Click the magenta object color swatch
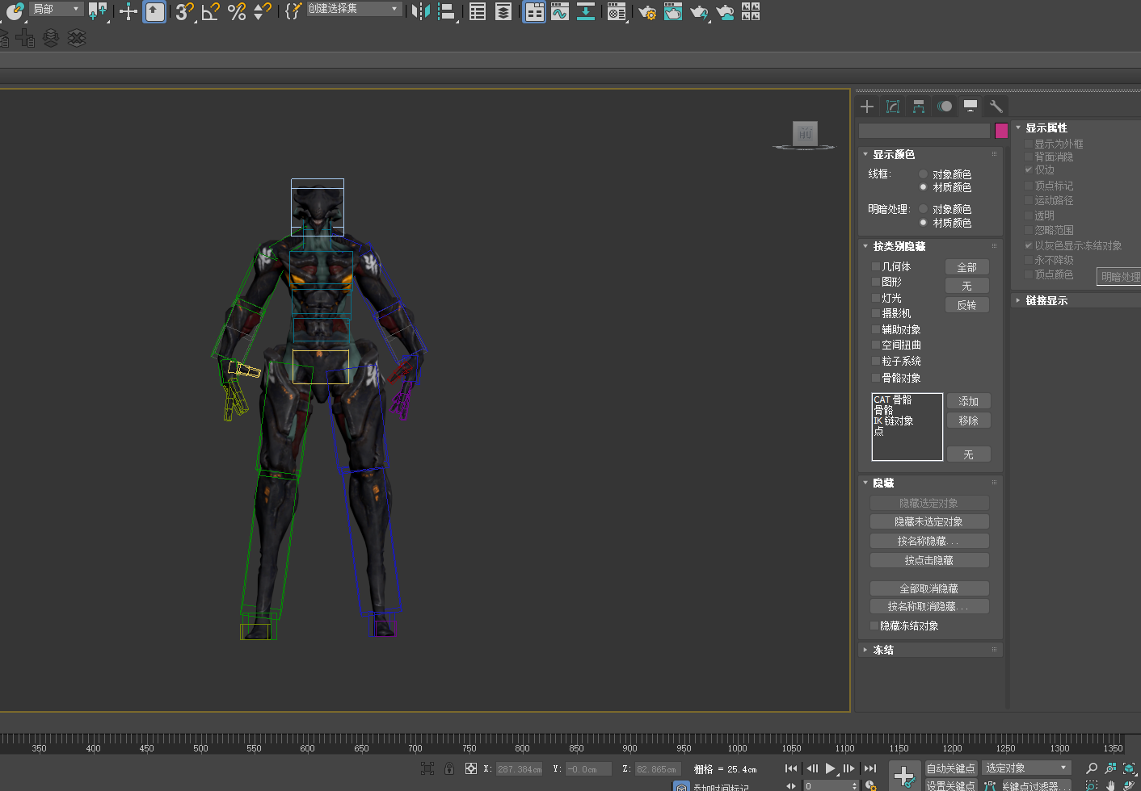This screenshot has height=791, width=1141. coord(1001,131)
